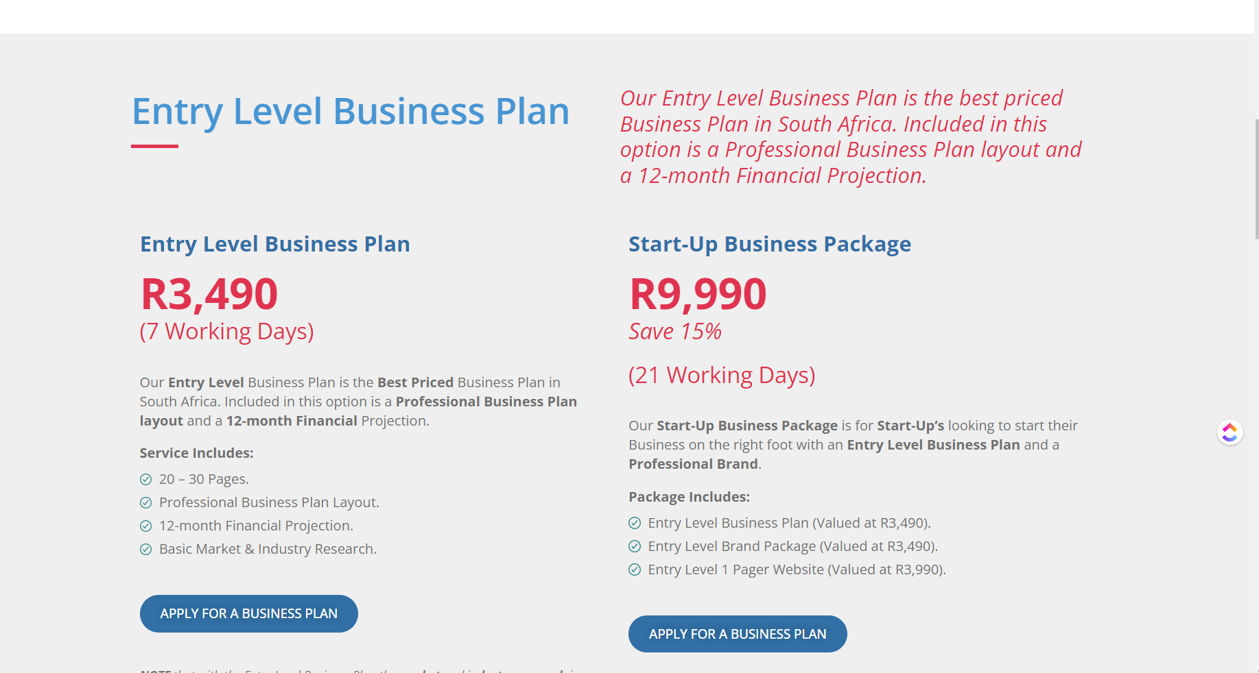Click the "Save 15%" label
Viewport: 1259px width, 673px height.
pyautogui.click(x=675, y=332)
